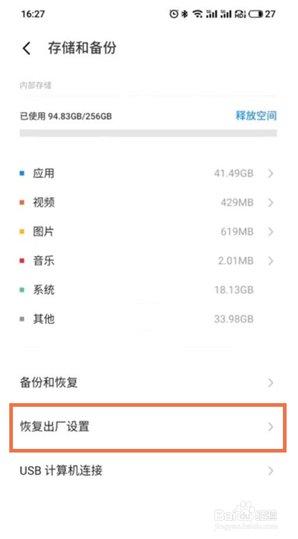Tap the battery indicator icon
This screenshot has width=298, height=539.
pyautogui.click(x=255, y=14)
